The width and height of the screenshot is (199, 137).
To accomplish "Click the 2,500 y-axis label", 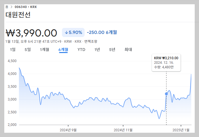I will tap(12, 112).
